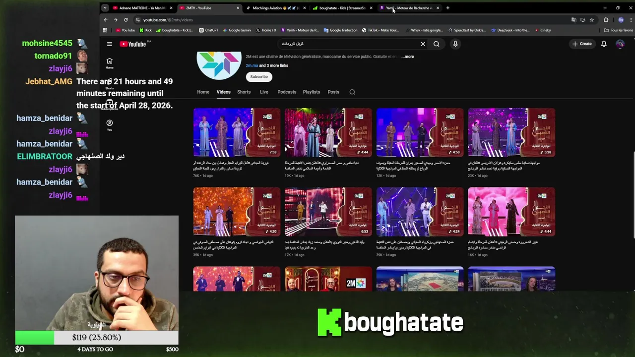This screenshot has width=635, height=357.
Task: Open the 7:53 video thumbnail
Action: [237, 132]
